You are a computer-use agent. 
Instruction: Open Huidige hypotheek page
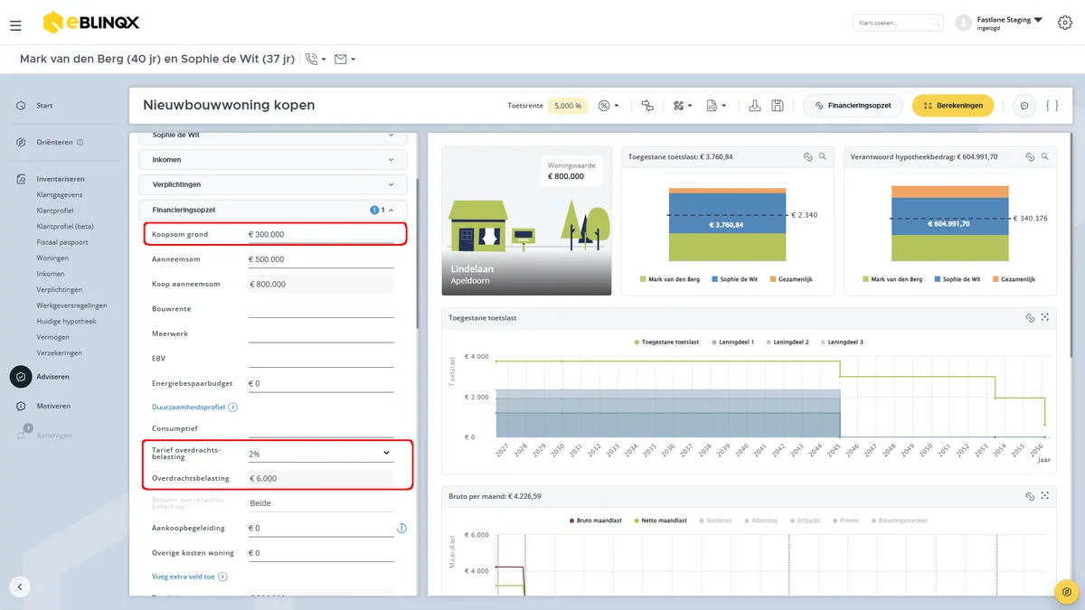(x=66, y=321)
